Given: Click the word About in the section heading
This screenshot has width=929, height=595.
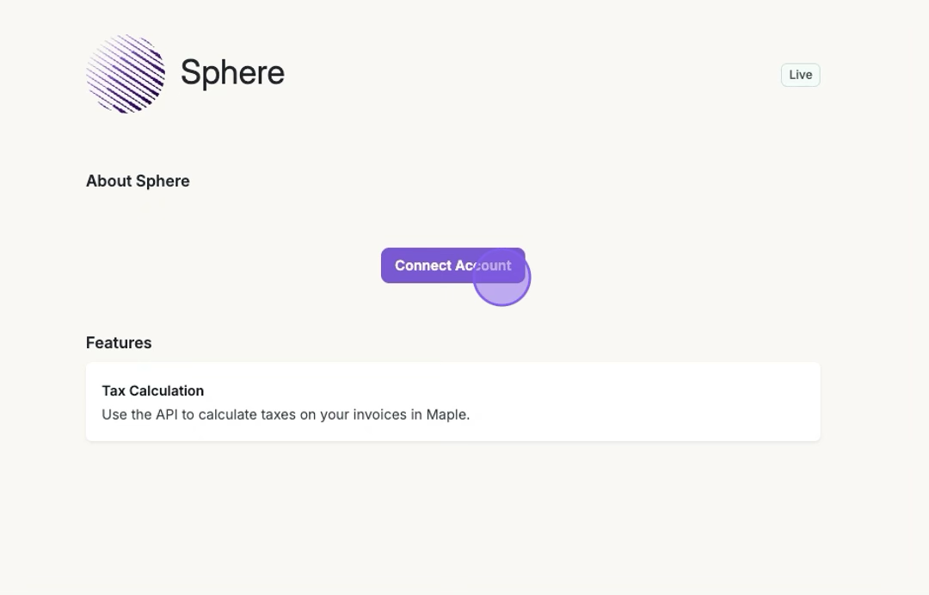Looking at the screenshot, I should [108, 181].
